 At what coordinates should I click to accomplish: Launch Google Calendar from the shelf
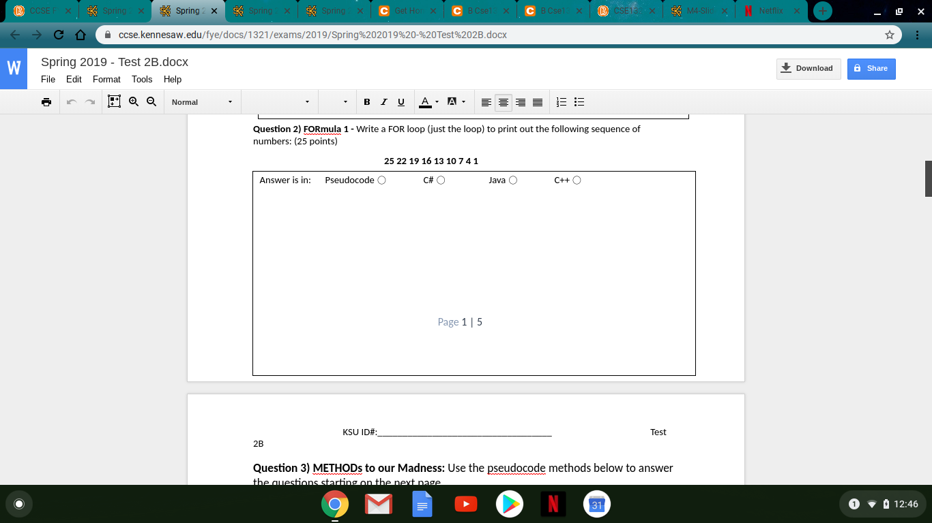pyautogui.click(x=597, y=505)
